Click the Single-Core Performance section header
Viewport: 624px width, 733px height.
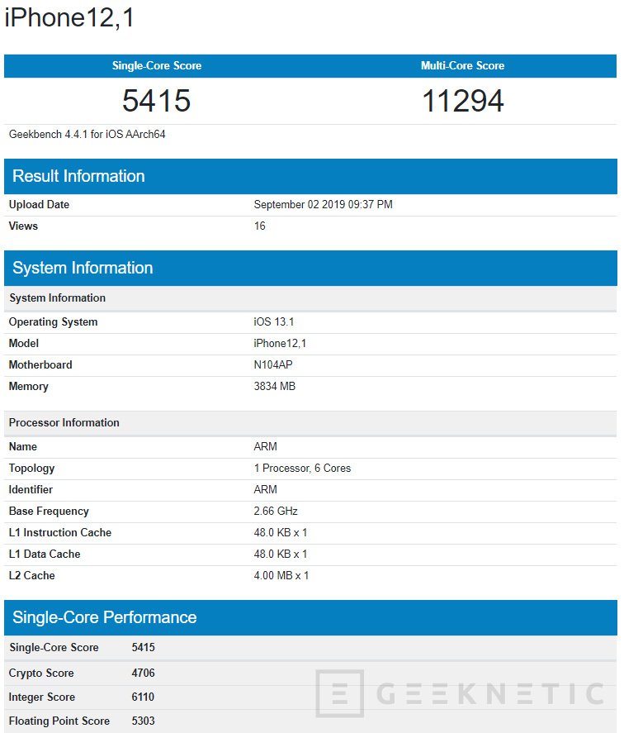tap(310, 617)
